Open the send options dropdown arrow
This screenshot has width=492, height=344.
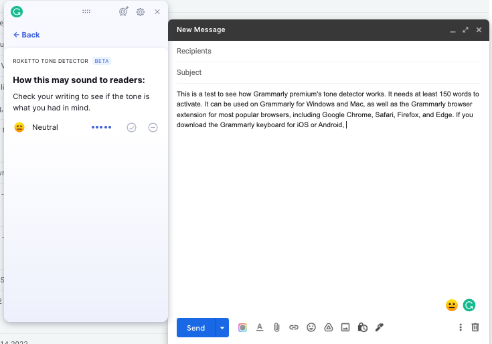point(222,328)
